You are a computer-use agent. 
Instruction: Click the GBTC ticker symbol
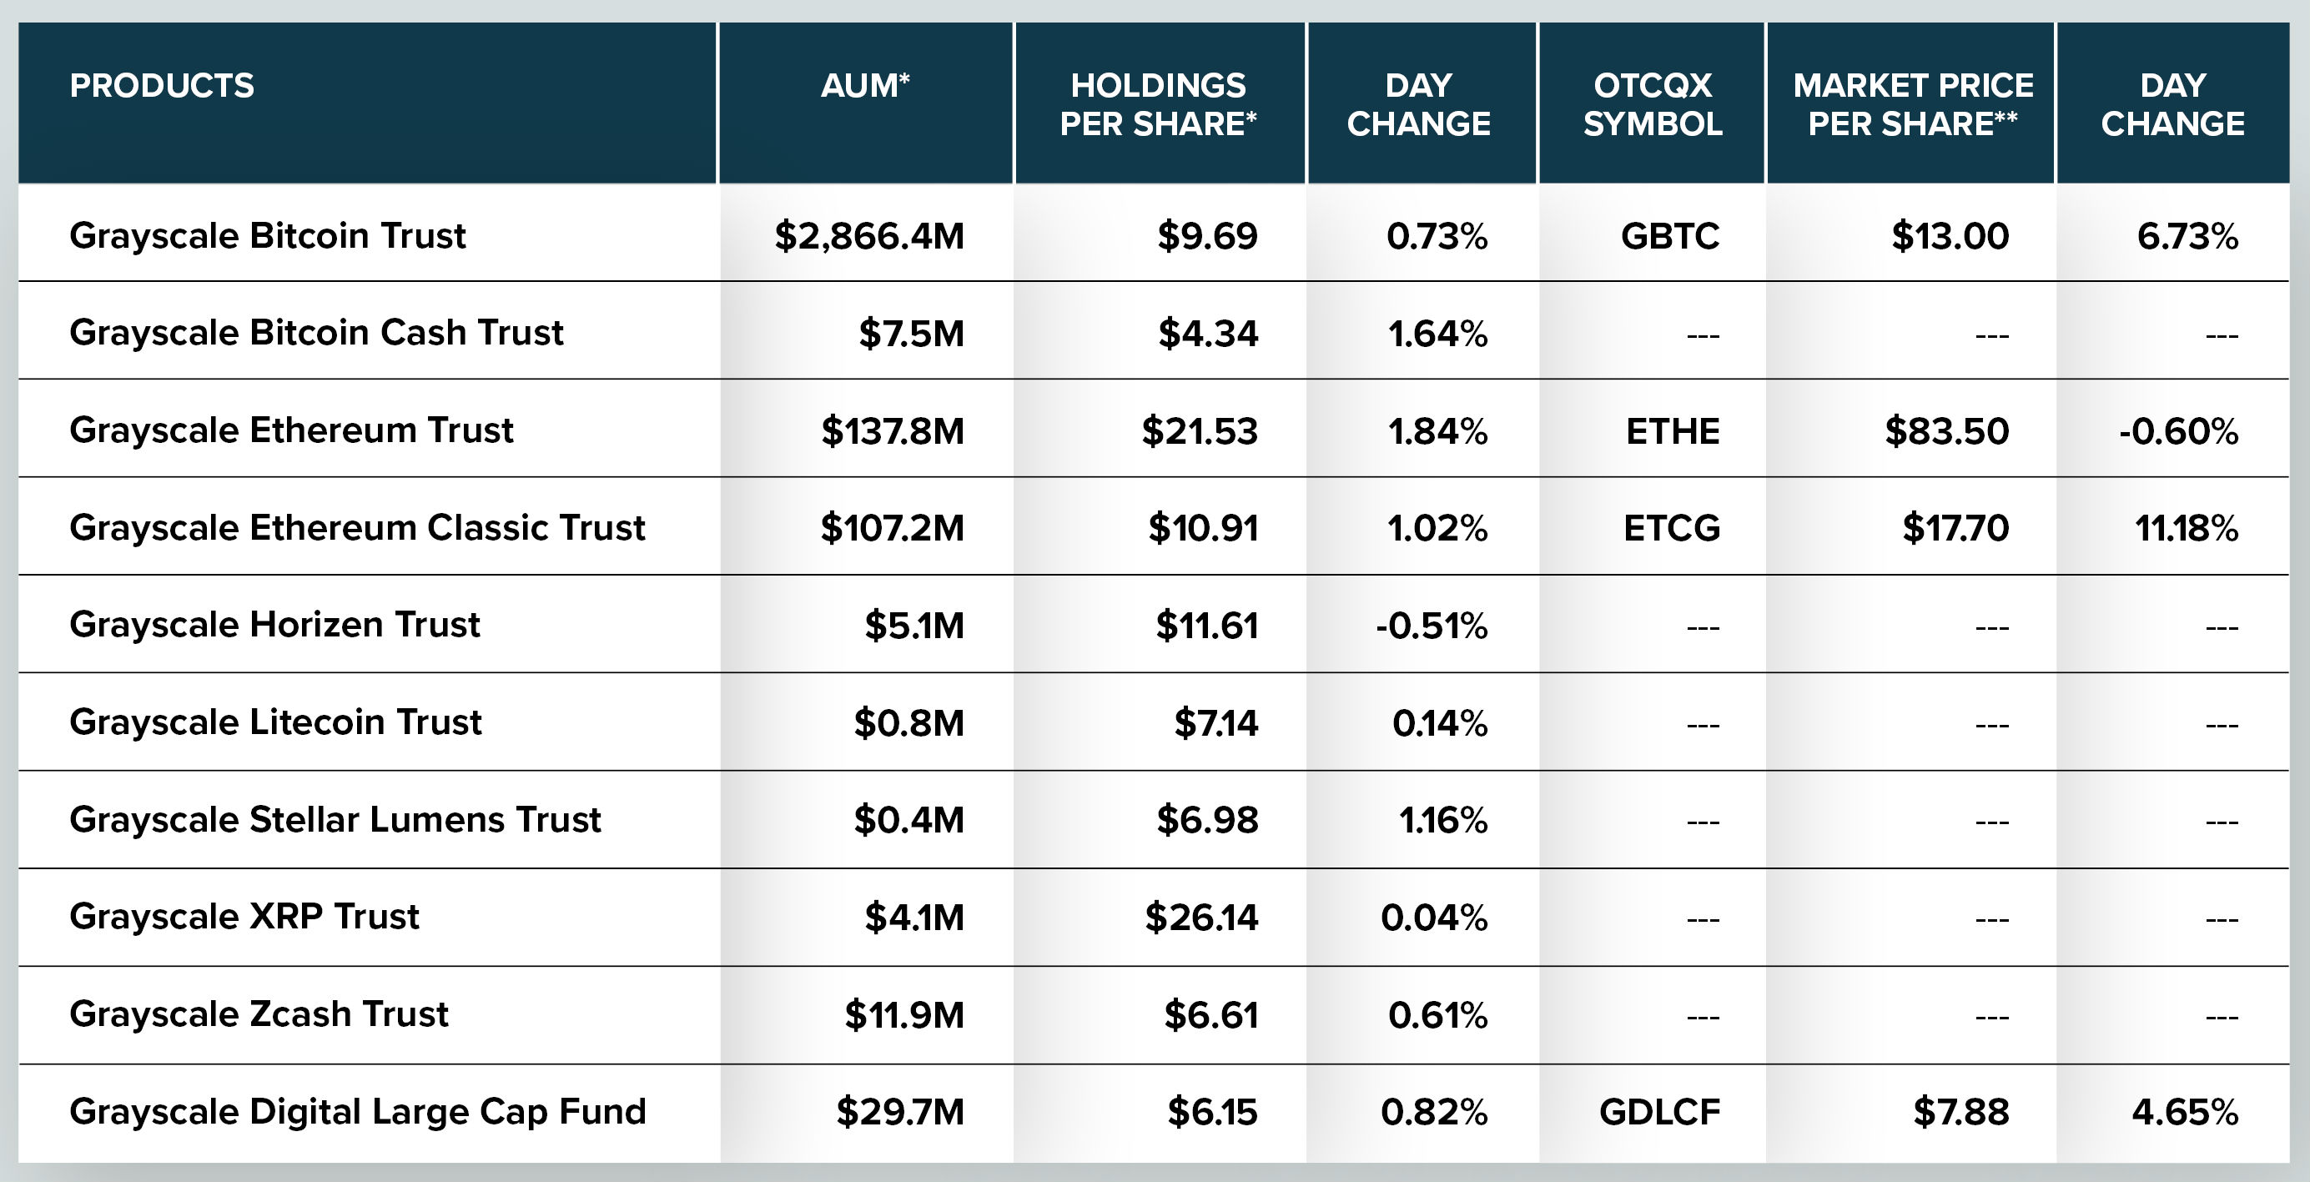(1670, 236)
